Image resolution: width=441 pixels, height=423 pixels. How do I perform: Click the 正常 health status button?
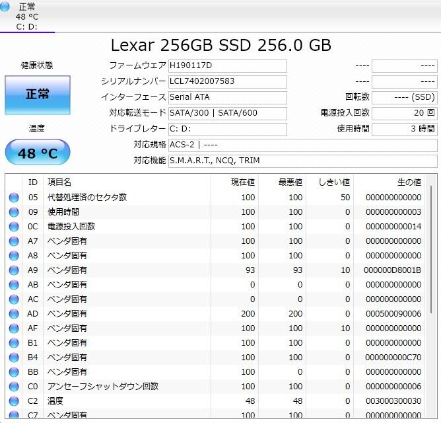pos(37,95)
